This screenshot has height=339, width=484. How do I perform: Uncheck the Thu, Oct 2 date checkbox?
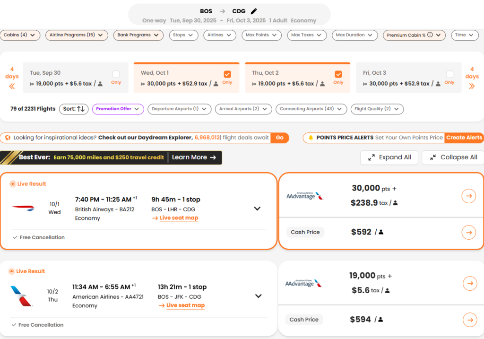(338, 74)
